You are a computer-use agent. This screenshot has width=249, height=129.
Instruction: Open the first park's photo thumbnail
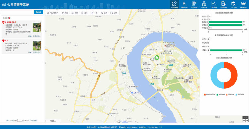(x=37, y=27)
